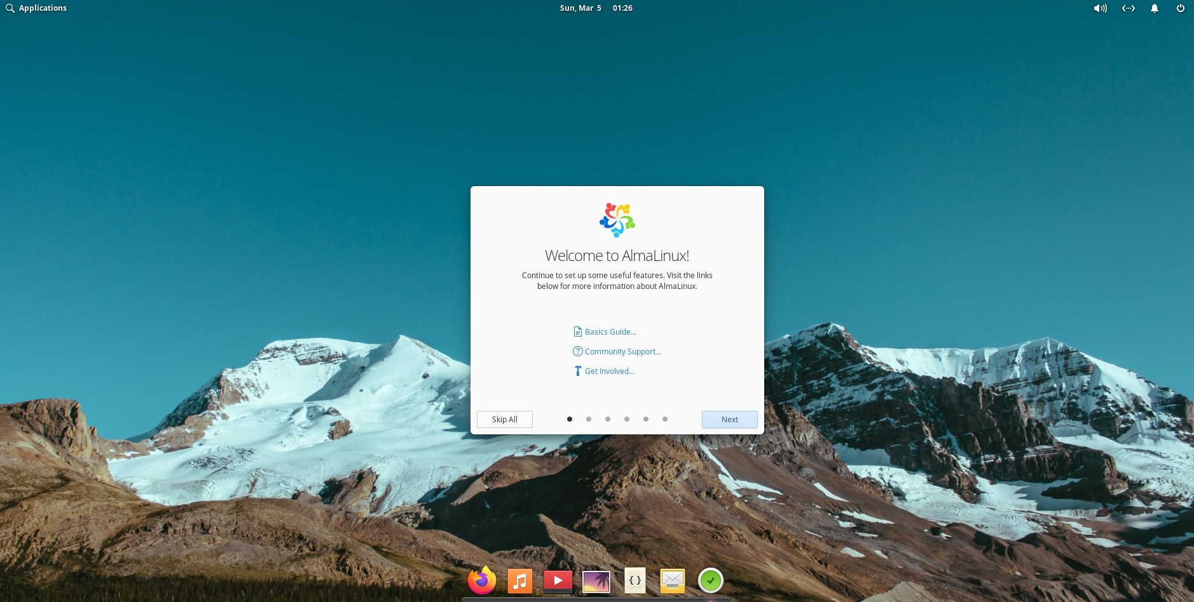This screenshot has height=602, width=1194.
Task: Open the Photos app in dock
Action: pos(596,581)
